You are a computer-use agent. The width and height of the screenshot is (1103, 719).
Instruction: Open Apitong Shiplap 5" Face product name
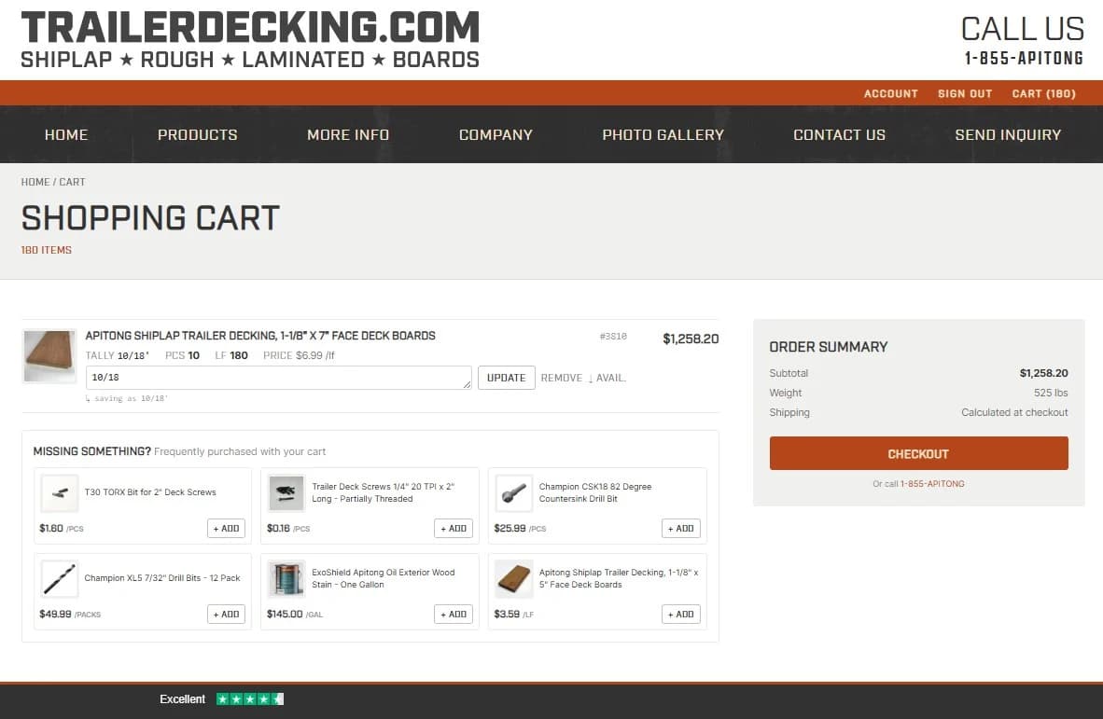pos(619,578)
